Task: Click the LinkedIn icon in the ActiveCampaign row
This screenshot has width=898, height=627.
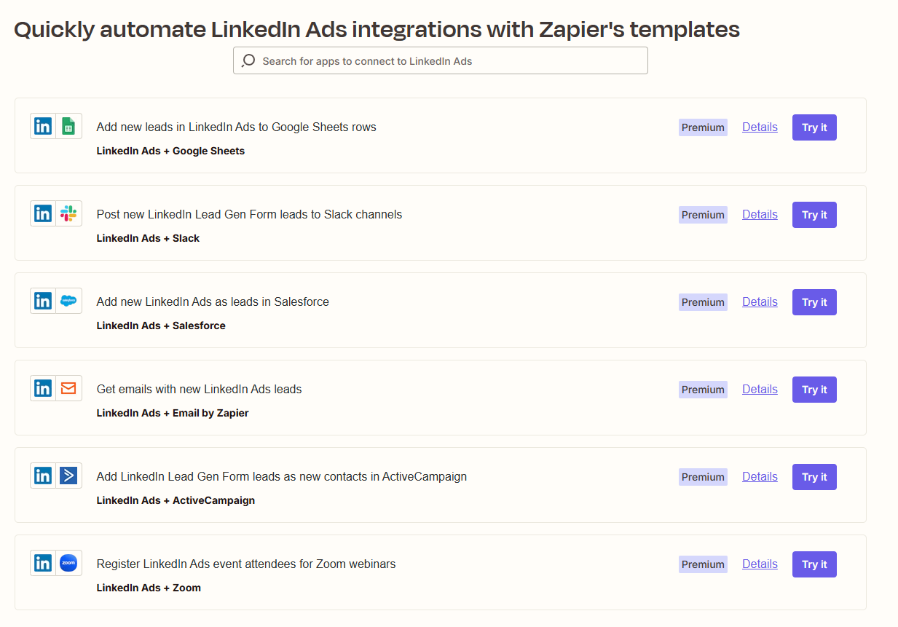Action: point(43,476)
